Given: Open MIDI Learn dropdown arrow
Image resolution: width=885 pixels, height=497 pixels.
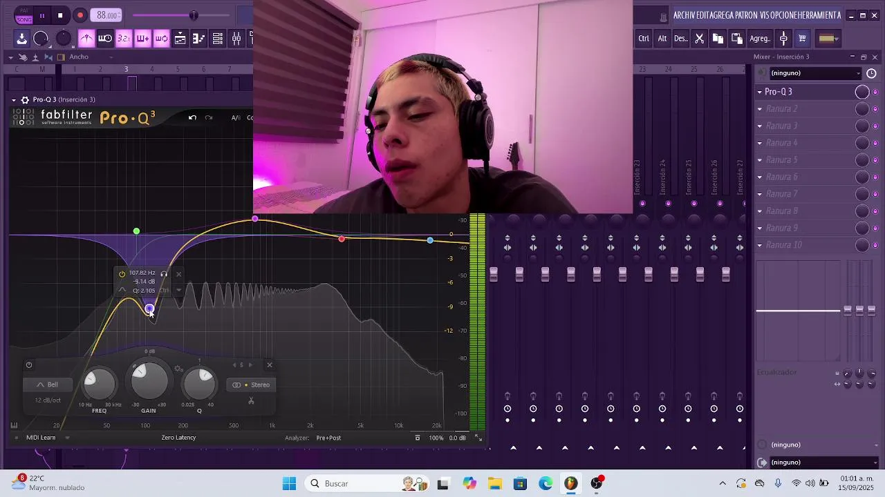Looking at the screenshot, I should [x=67, y=438].
